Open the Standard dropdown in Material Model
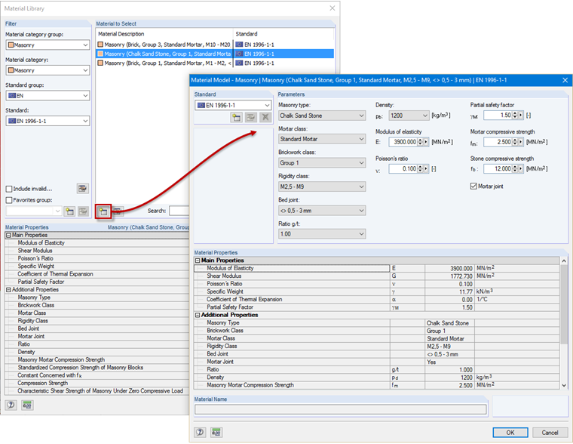The height and width of the screenshot is (444, 573). point(233,106)
